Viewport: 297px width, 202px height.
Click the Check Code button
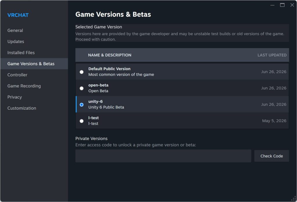pos(271,156)
